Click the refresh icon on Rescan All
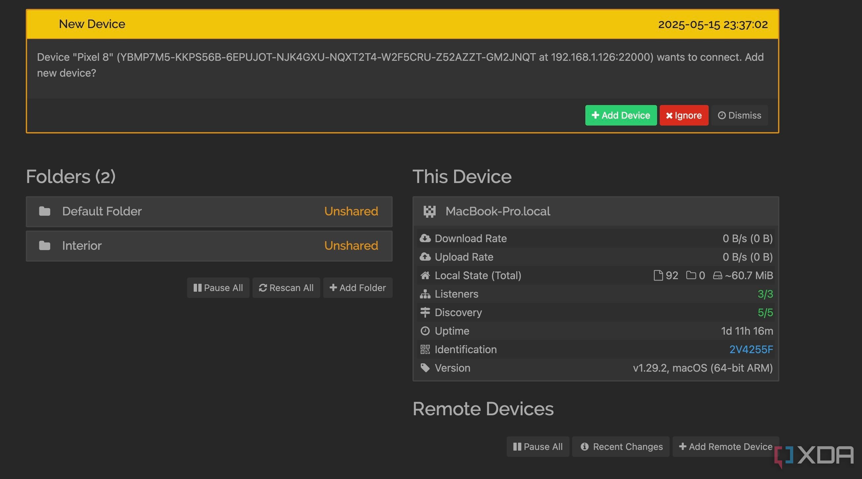Viewport: 862px width, 479px height. [263, 288]
